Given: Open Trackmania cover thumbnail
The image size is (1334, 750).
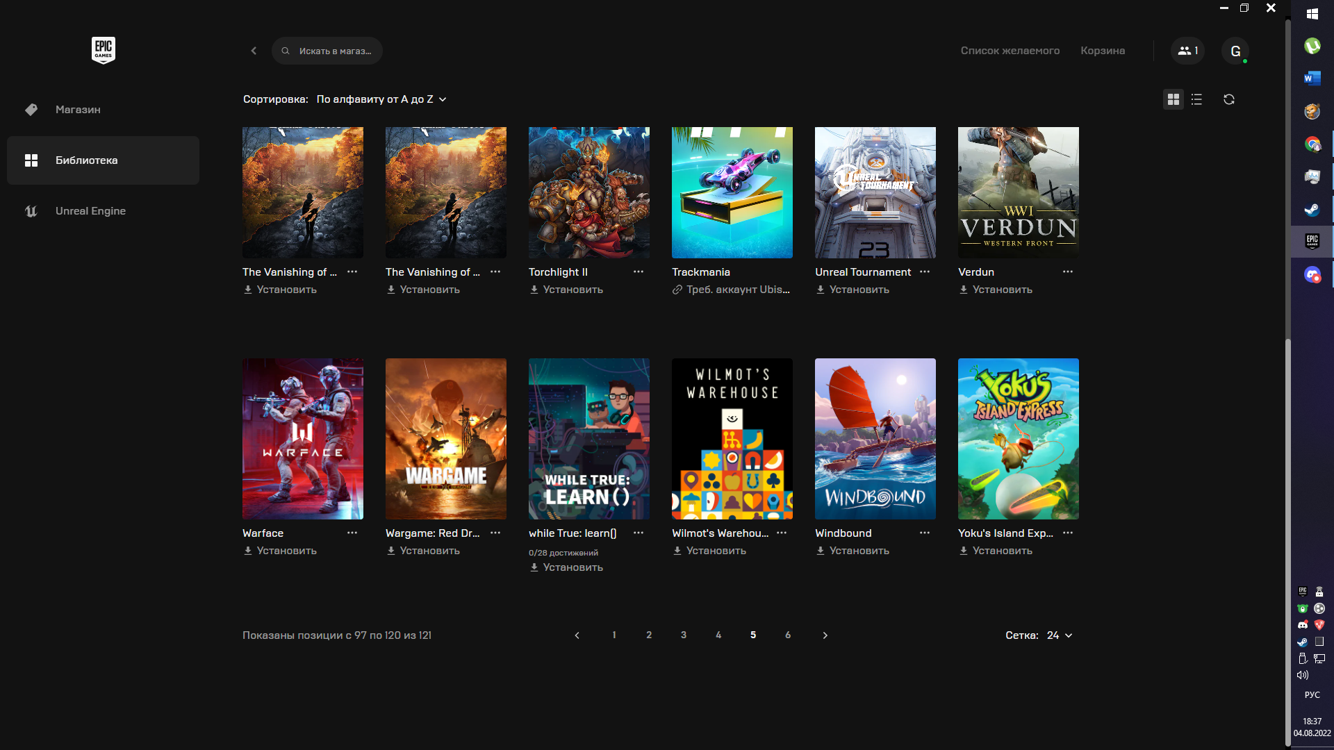Looking at the screenshot, I should [732, 192].
